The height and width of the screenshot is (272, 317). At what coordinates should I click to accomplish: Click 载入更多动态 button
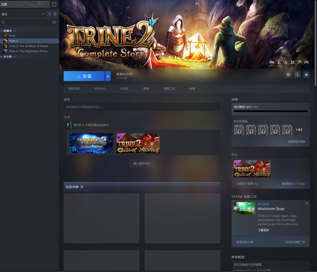tap(142, 164)
